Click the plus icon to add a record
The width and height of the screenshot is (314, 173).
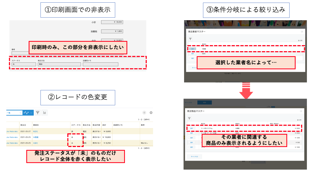coord(144,113)
